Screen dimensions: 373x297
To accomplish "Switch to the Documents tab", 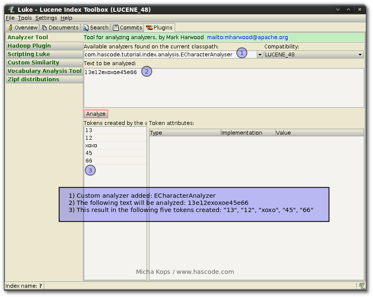I will point(60,28).
